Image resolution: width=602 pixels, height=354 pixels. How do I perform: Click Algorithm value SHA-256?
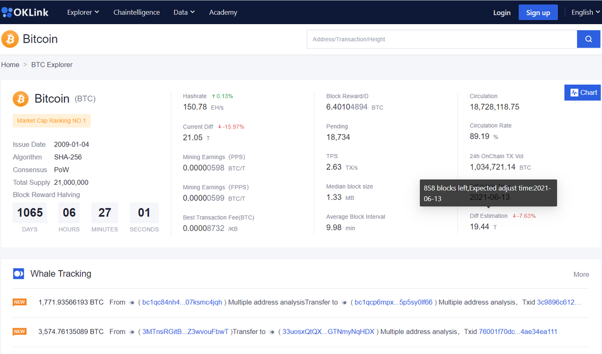tap(68, 157)
